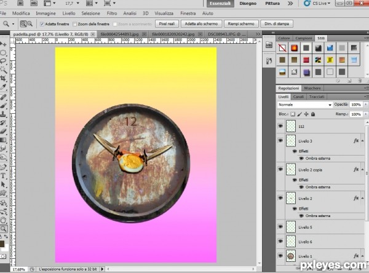
Task: Select the Magic Wand tool
Action: (x=3, y=70)
